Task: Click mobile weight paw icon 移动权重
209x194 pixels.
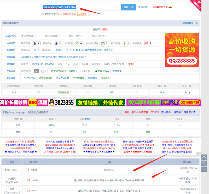Action: point(58,43)
